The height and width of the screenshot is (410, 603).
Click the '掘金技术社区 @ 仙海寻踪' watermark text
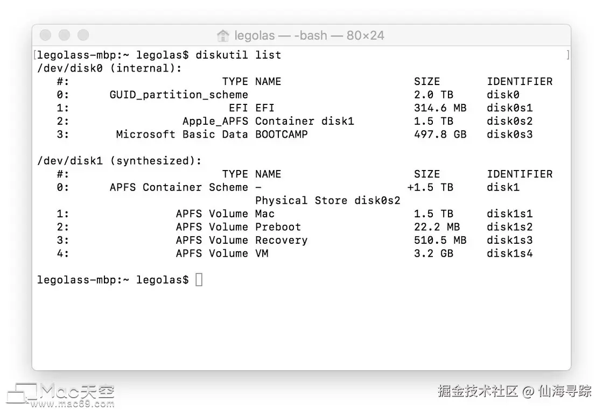[x=515, y=391]
